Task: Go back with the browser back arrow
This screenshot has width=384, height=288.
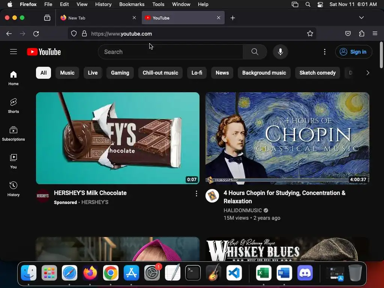Action: click(x=9, y=33)
